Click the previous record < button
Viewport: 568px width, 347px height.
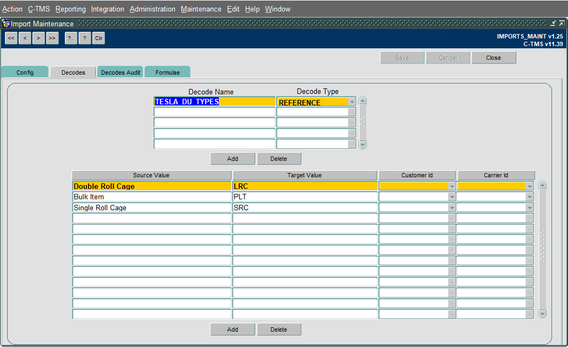(x=25, y=38)
